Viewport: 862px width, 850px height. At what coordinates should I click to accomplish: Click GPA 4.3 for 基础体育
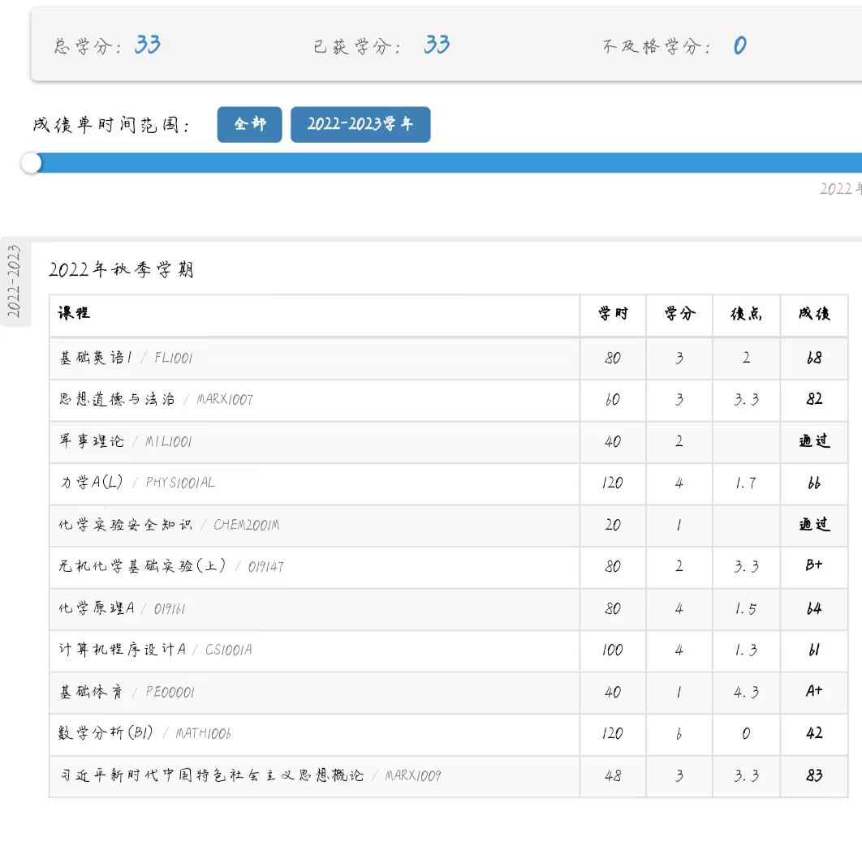pyautogui.click(x=746, y=692)
